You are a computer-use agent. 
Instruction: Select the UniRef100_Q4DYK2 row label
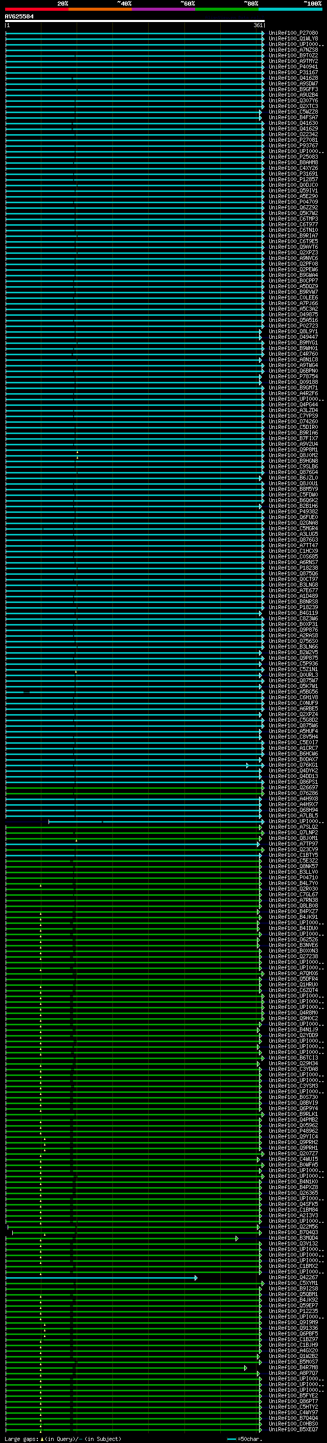pyautogui.click(x=293, y=771)
